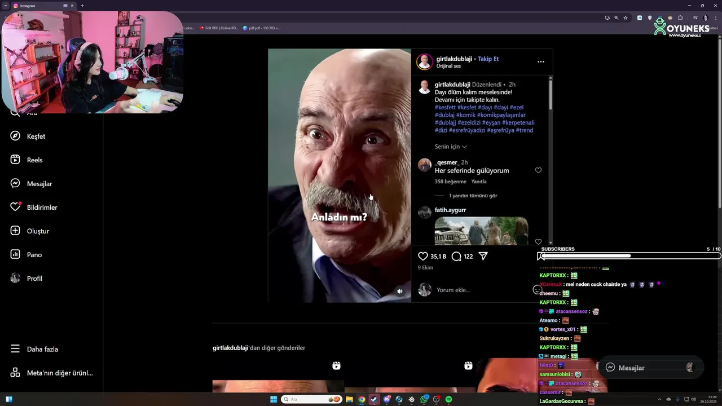Open the _qesmer_ commenter profile

447,162
